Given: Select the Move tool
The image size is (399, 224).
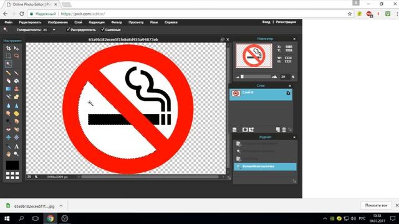Looking at the screenshot, I should [17, 49].
